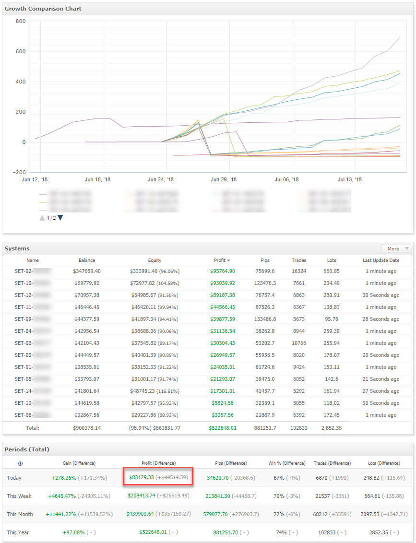Select the profit value $89187.38

point(222,295)
